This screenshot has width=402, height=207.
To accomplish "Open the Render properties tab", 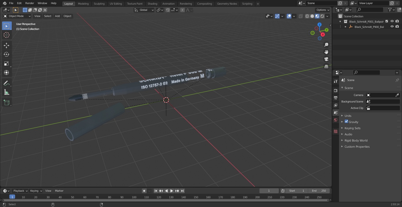I will click(335, 90).
